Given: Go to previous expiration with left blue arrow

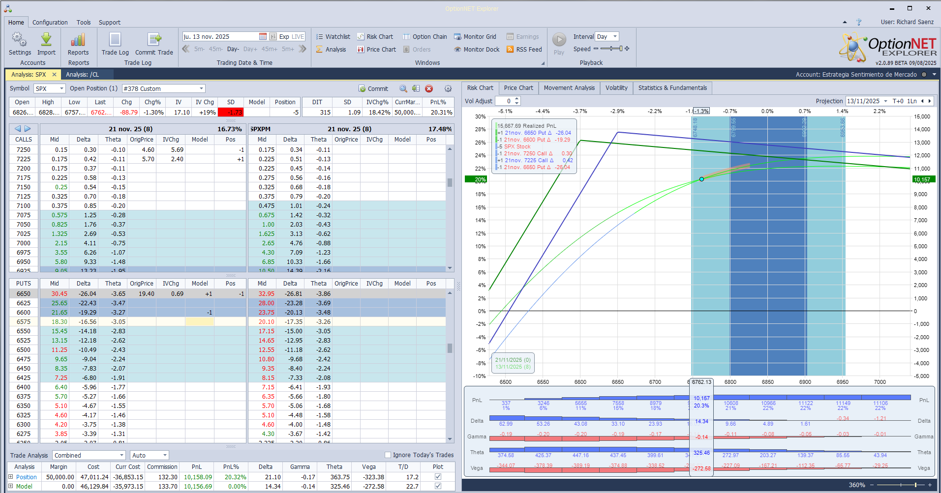Looking at the screenshot, I should point(18,129).
